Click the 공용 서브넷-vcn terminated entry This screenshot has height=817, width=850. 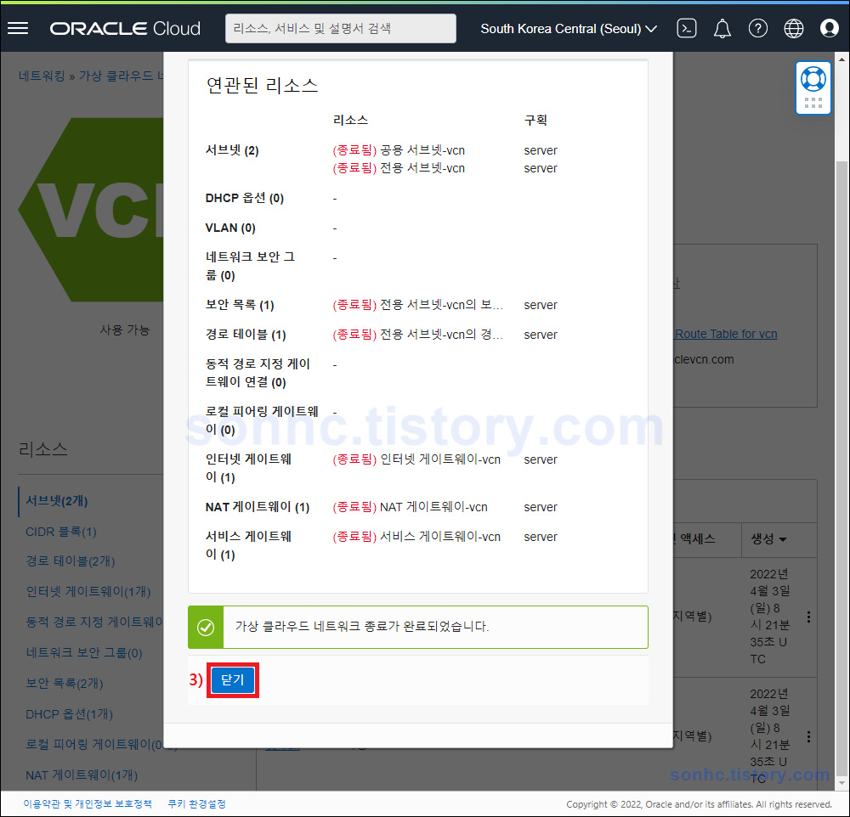[399, 150]
